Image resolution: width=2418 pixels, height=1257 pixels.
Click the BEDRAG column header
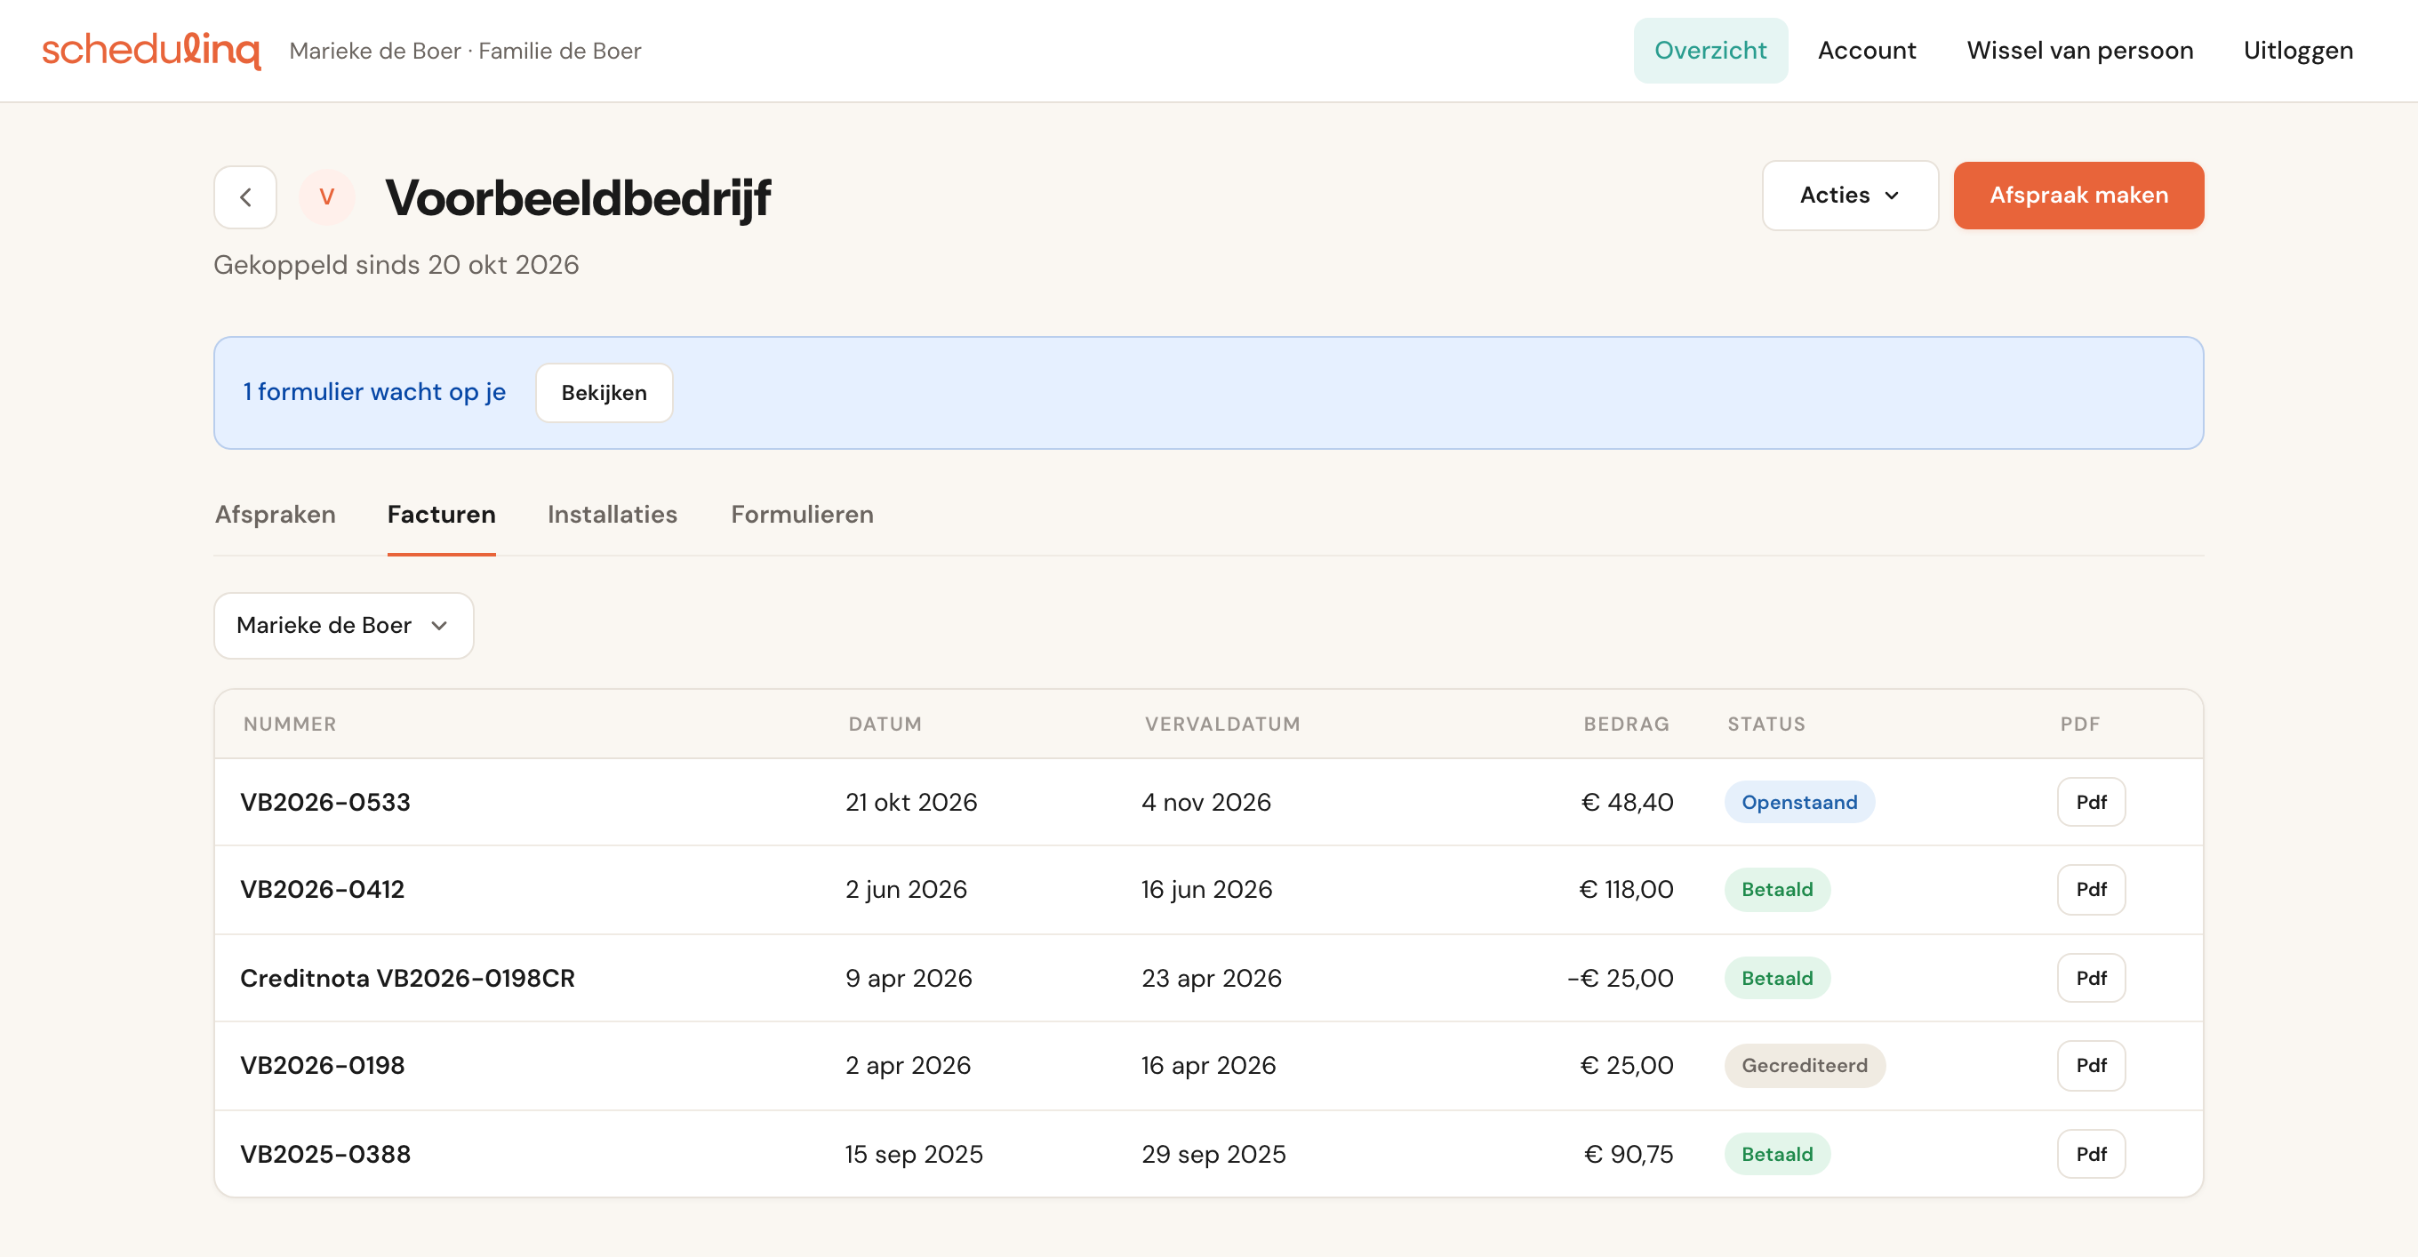(1627, 724)
